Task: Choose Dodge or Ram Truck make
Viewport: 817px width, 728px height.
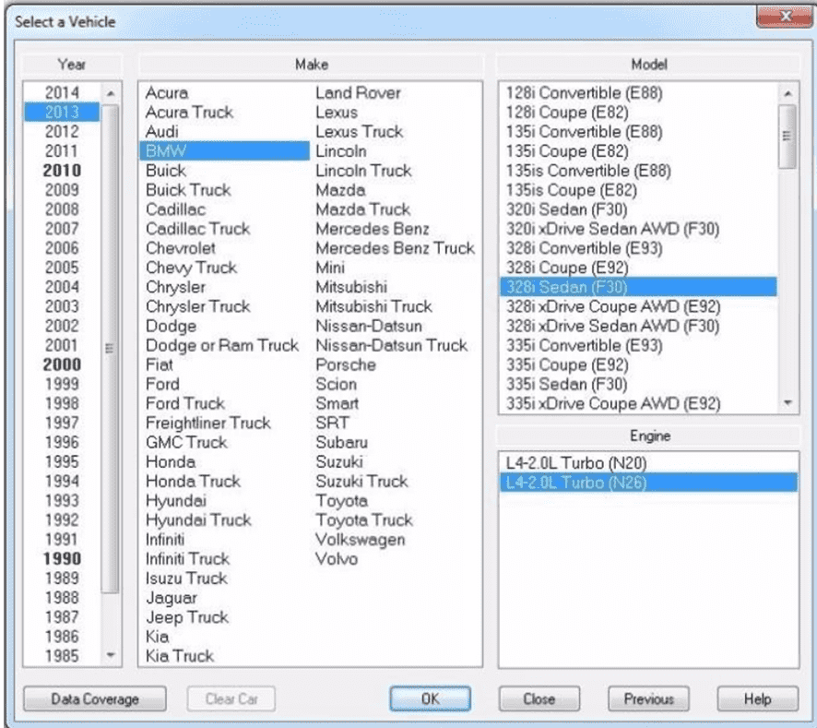Action: point(222,345)
